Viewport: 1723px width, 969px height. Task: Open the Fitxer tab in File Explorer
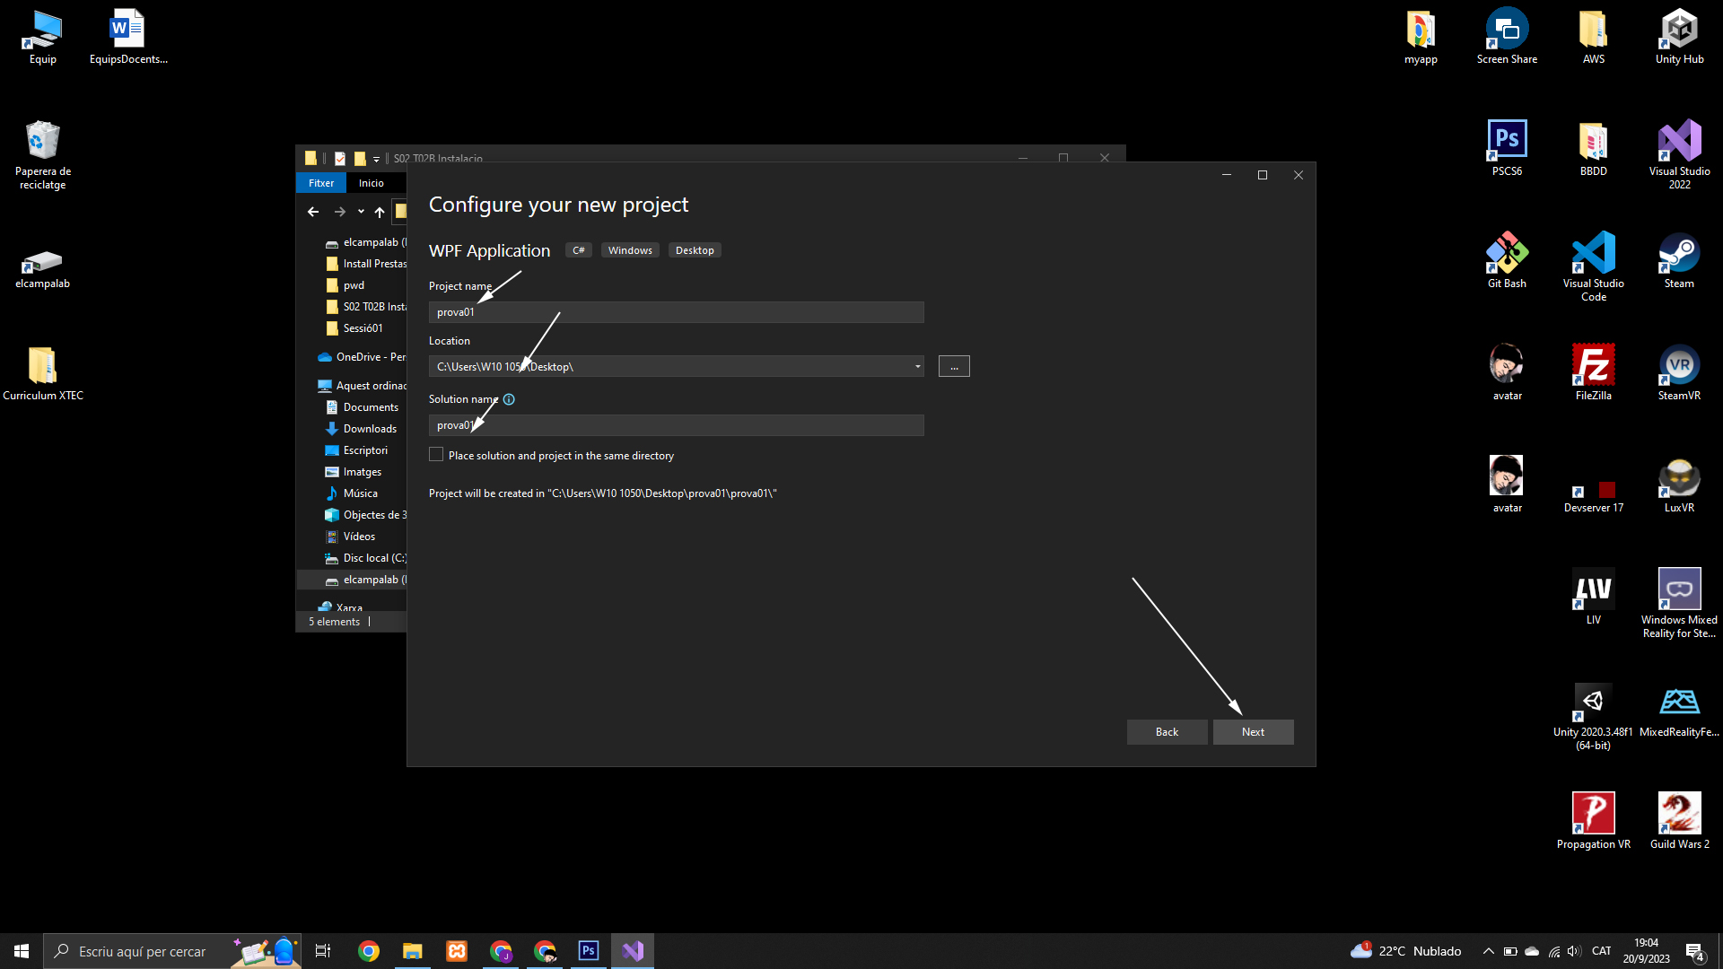pyautogui.click(x=321, y=183)
